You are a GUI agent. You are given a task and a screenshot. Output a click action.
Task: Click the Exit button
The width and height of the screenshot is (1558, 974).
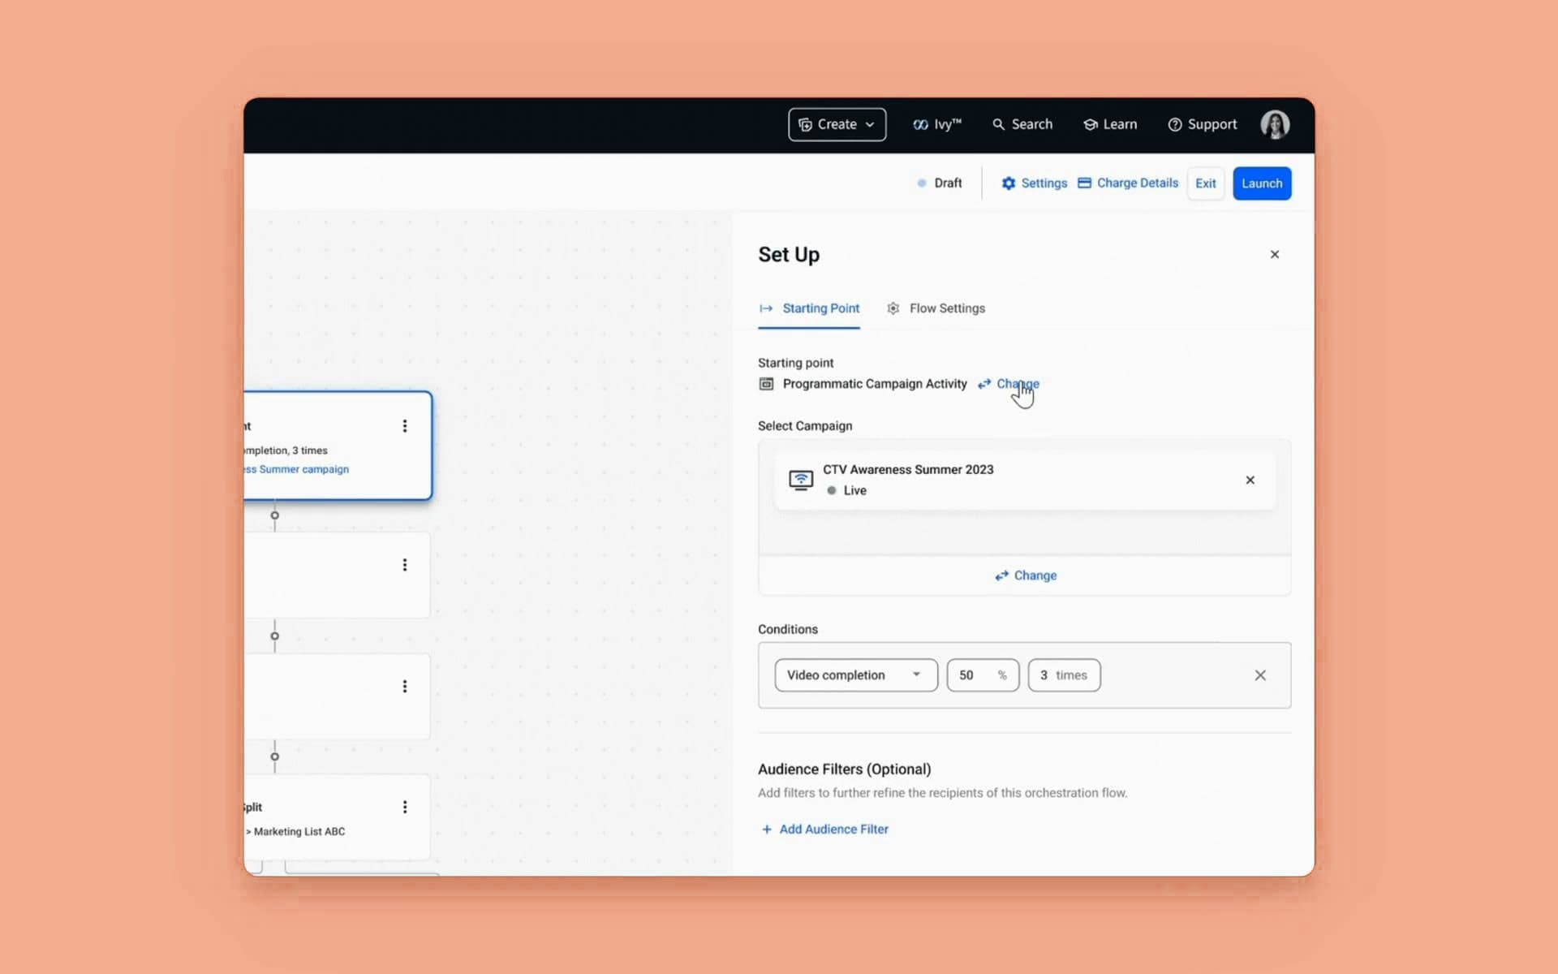pyautogui.click(x=1205, y=183)
